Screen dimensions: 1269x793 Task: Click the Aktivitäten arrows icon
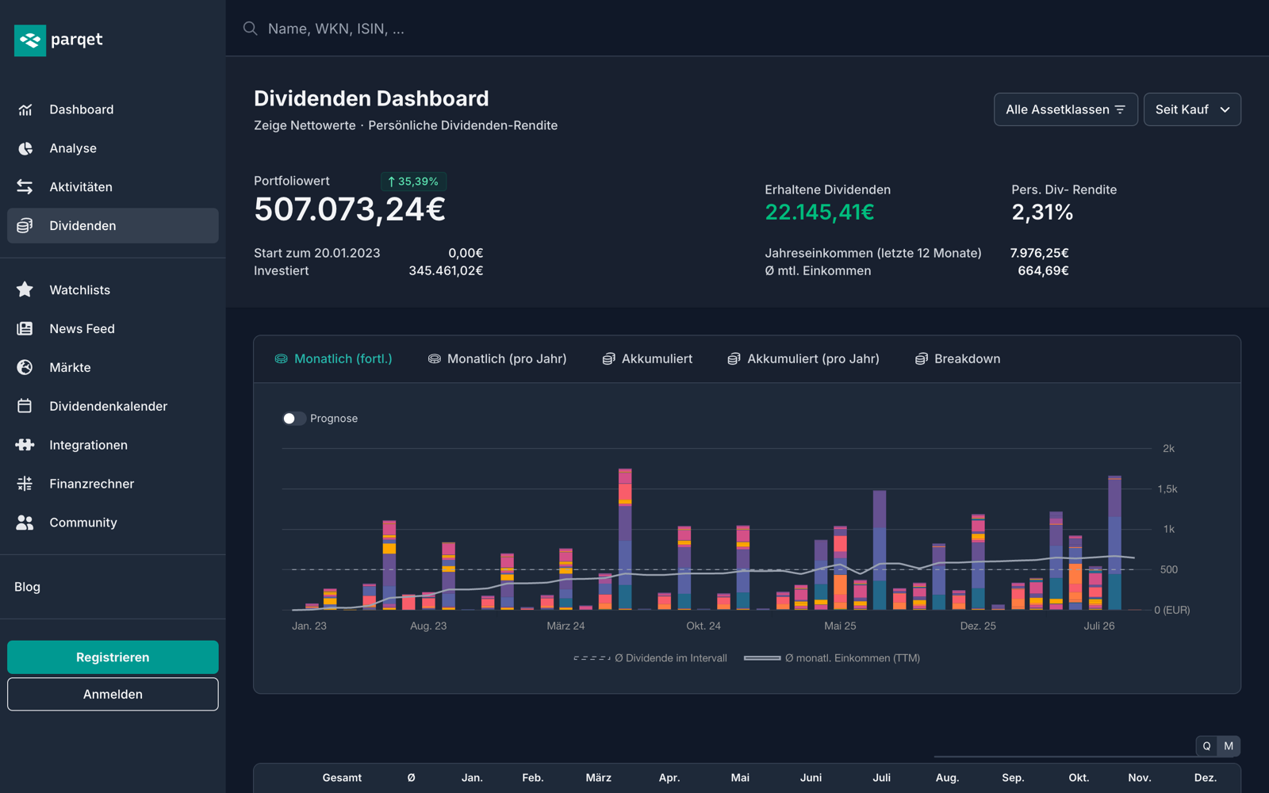point(25,187)
